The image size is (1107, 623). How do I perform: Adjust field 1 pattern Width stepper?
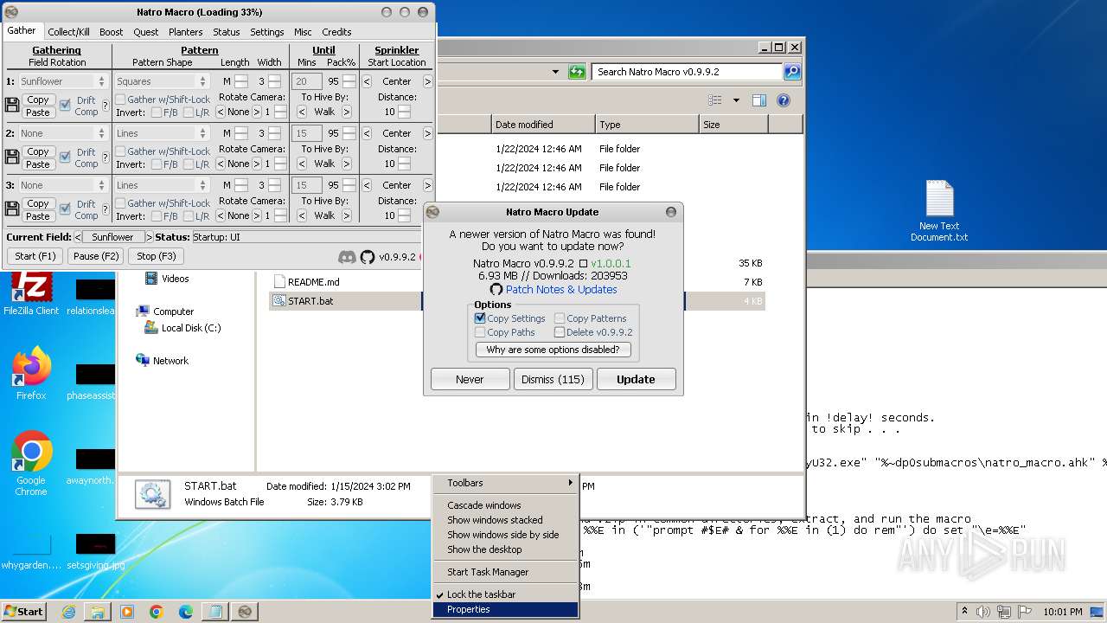pos(274,81)
